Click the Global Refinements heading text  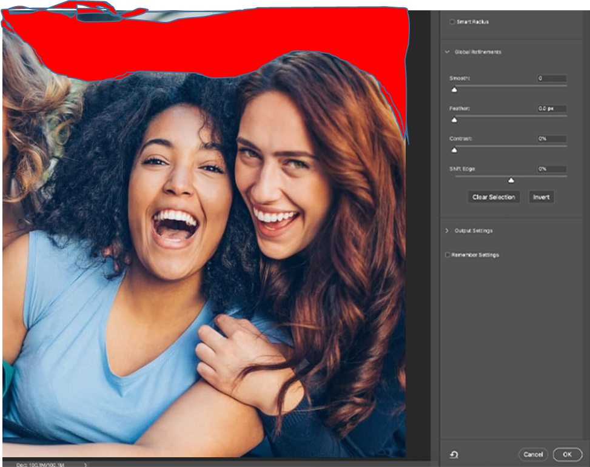tap(478, 52)
